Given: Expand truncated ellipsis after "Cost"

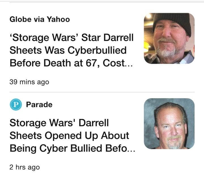Looking at the screenshot, I should [x=128, y=63].
